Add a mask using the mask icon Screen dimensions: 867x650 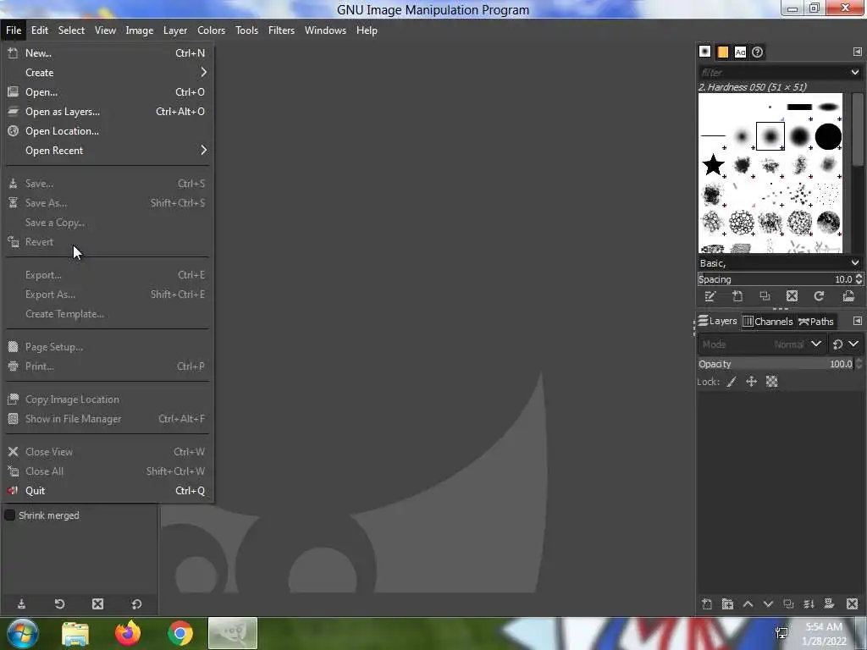pyautogui.click(x=829, y=604)
